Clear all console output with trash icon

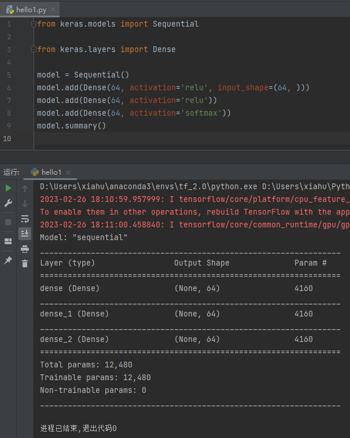25,263
